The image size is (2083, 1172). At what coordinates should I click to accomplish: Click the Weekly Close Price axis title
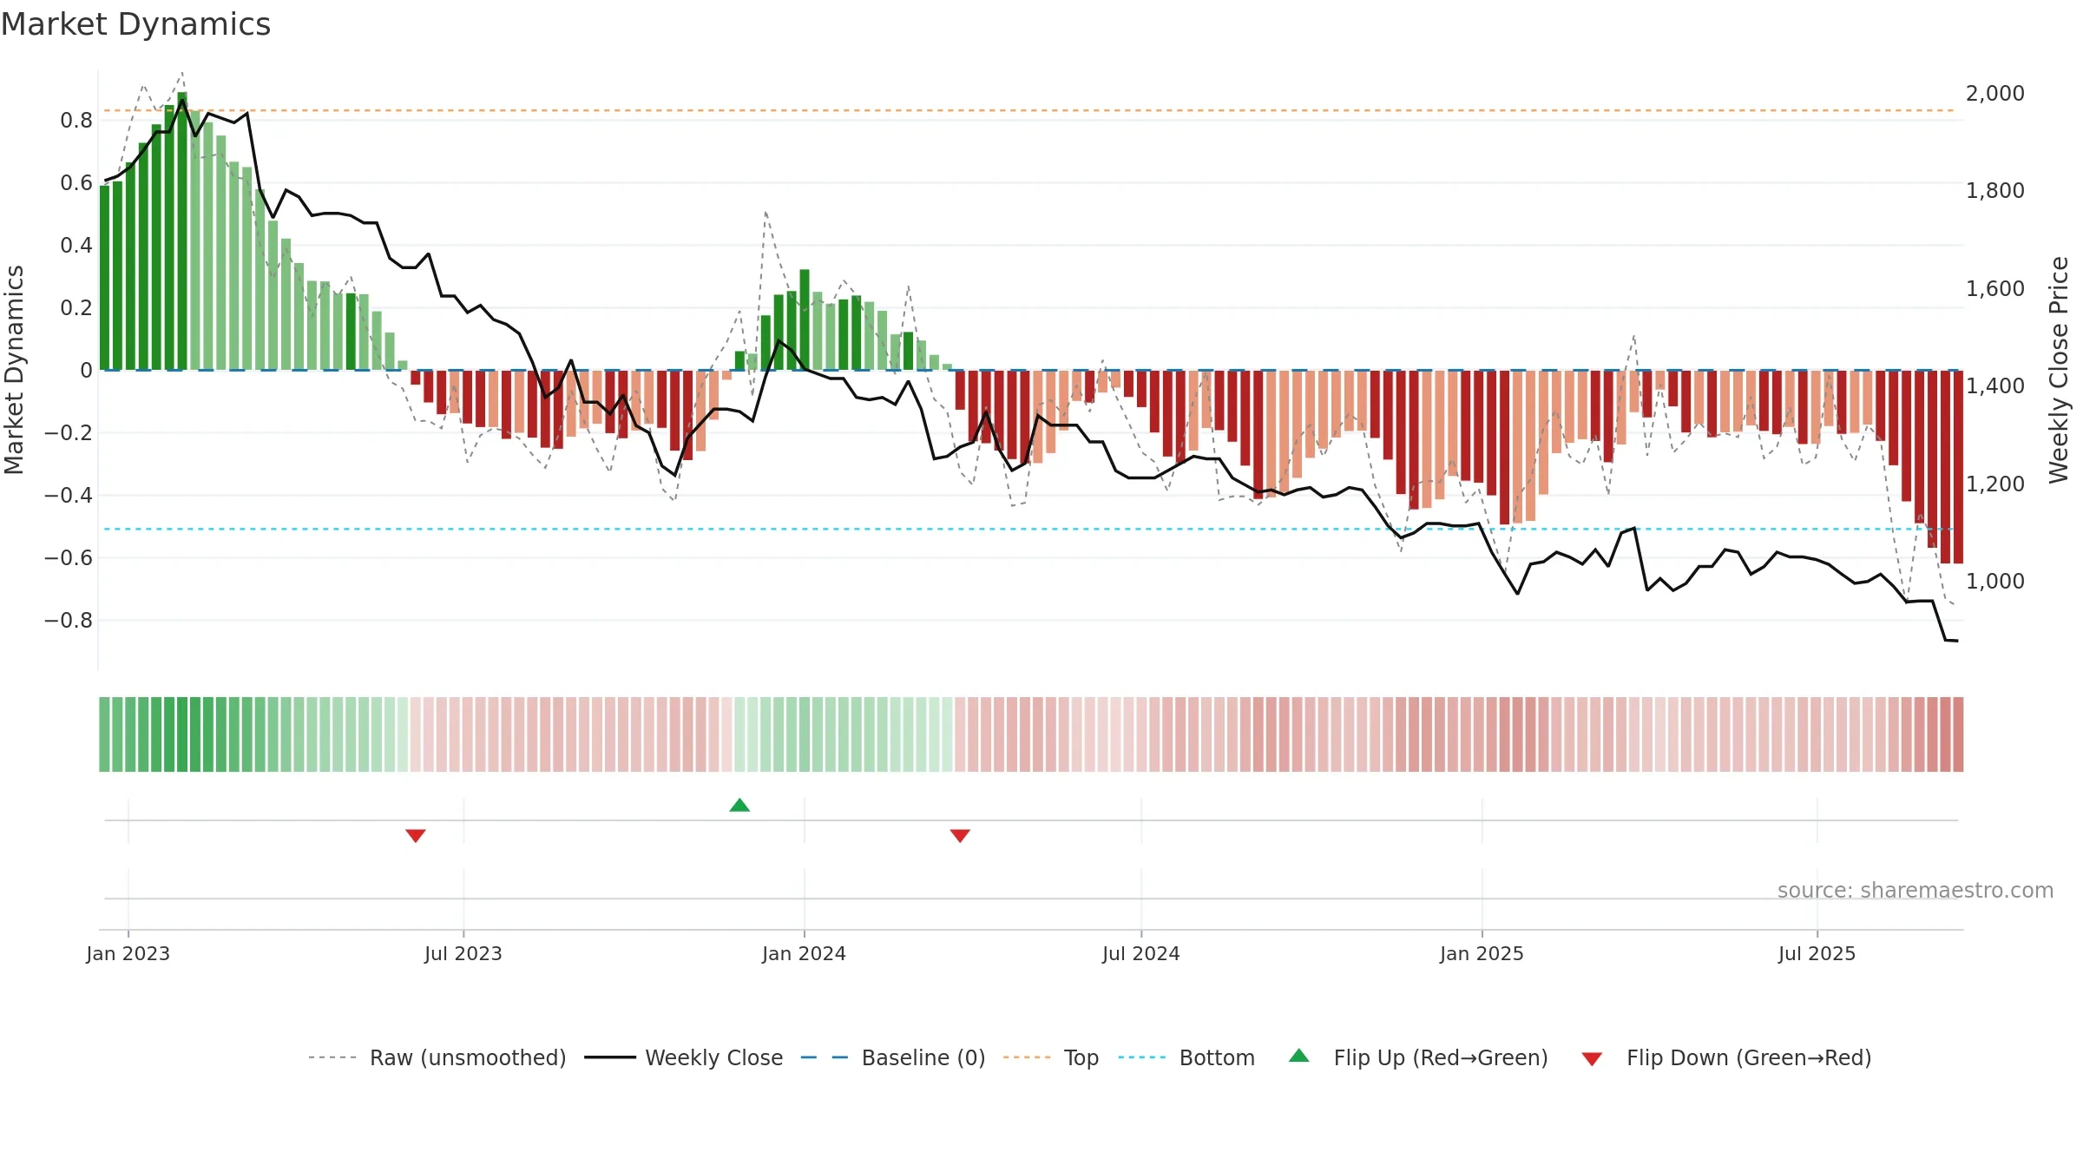2059,370
